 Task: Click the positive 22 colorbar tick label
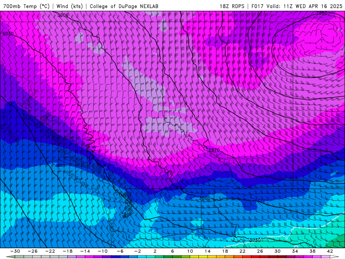point(242,251)
